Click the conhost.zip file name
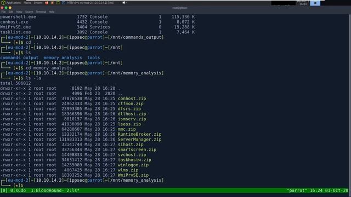The width and height of the screenshot is (351, 197). click(132, 99)
